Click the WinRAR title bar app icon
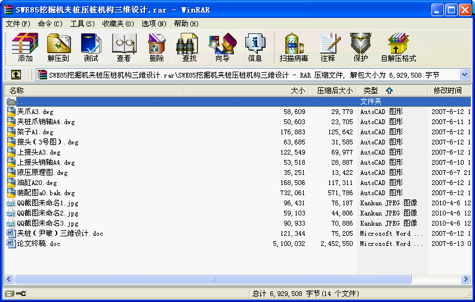This screenshot has width=475, height=302. coord(8,10)
